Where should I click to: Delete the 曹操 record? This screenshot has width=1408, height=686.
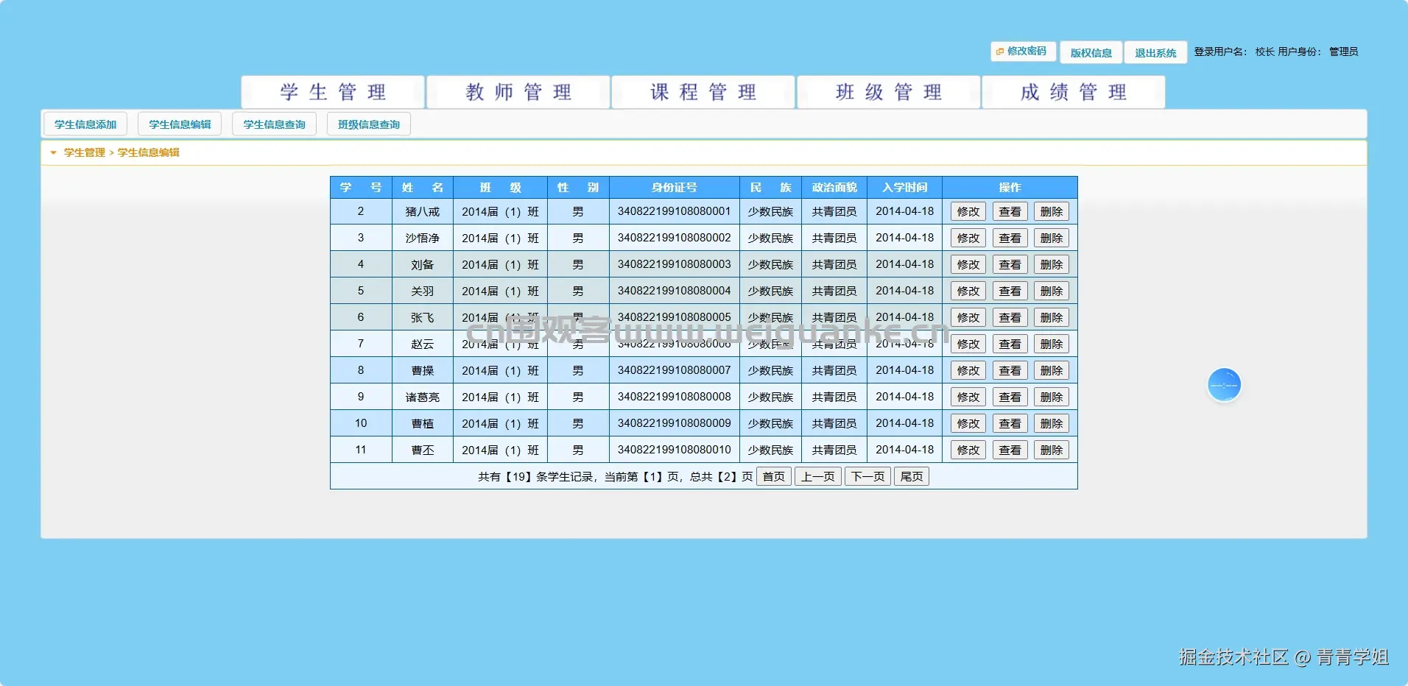[1052, 371]
